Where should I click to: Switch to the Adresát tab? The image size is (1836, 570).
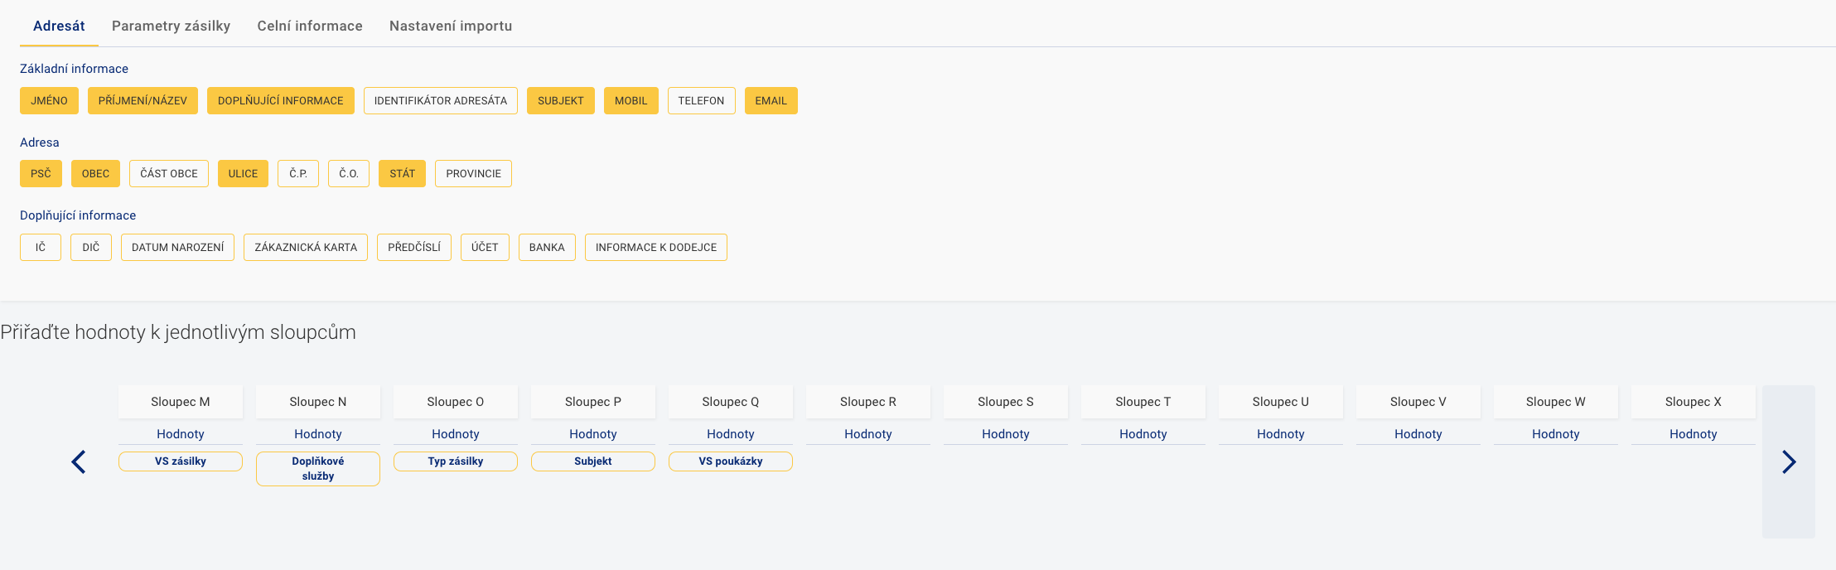point(59,26)
